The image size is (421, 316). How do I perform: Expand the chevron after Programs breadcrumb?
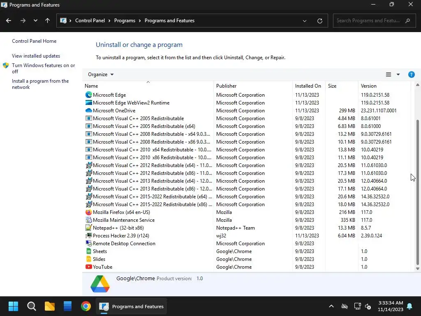coord(140,21)
